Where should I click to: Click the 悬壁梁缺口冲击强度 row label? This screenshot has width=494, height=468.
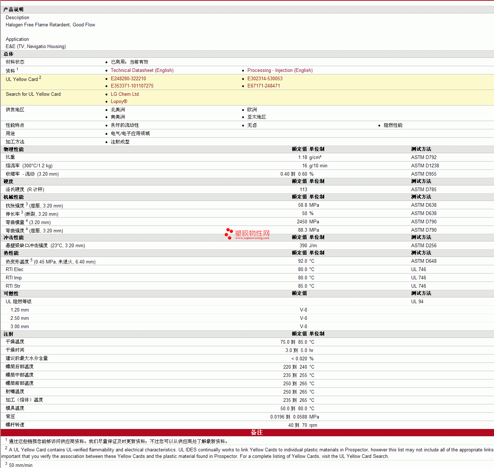[45, 246]
